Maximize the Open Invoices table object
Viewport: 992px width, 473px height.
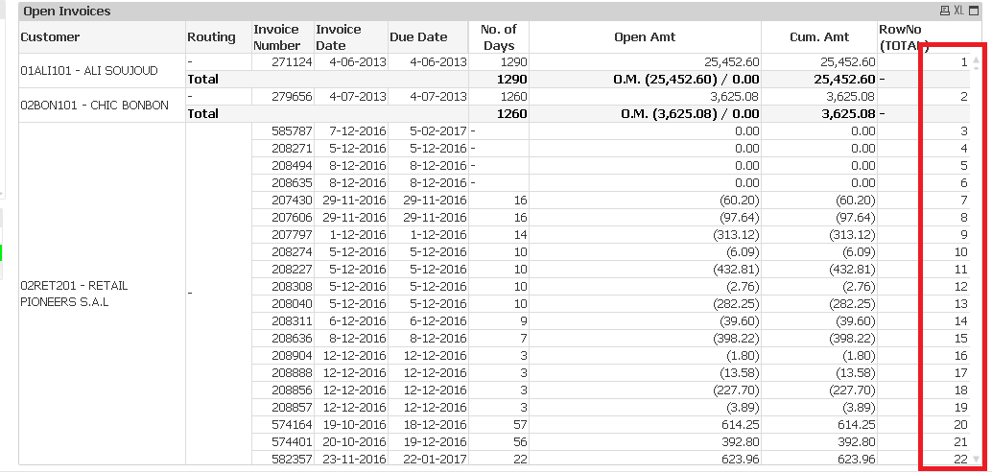(975, 11)
